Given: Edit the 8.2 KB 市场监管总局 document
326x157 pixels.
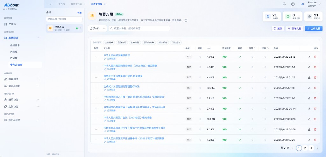Looking at the screenshot, I should coord(309,129).
